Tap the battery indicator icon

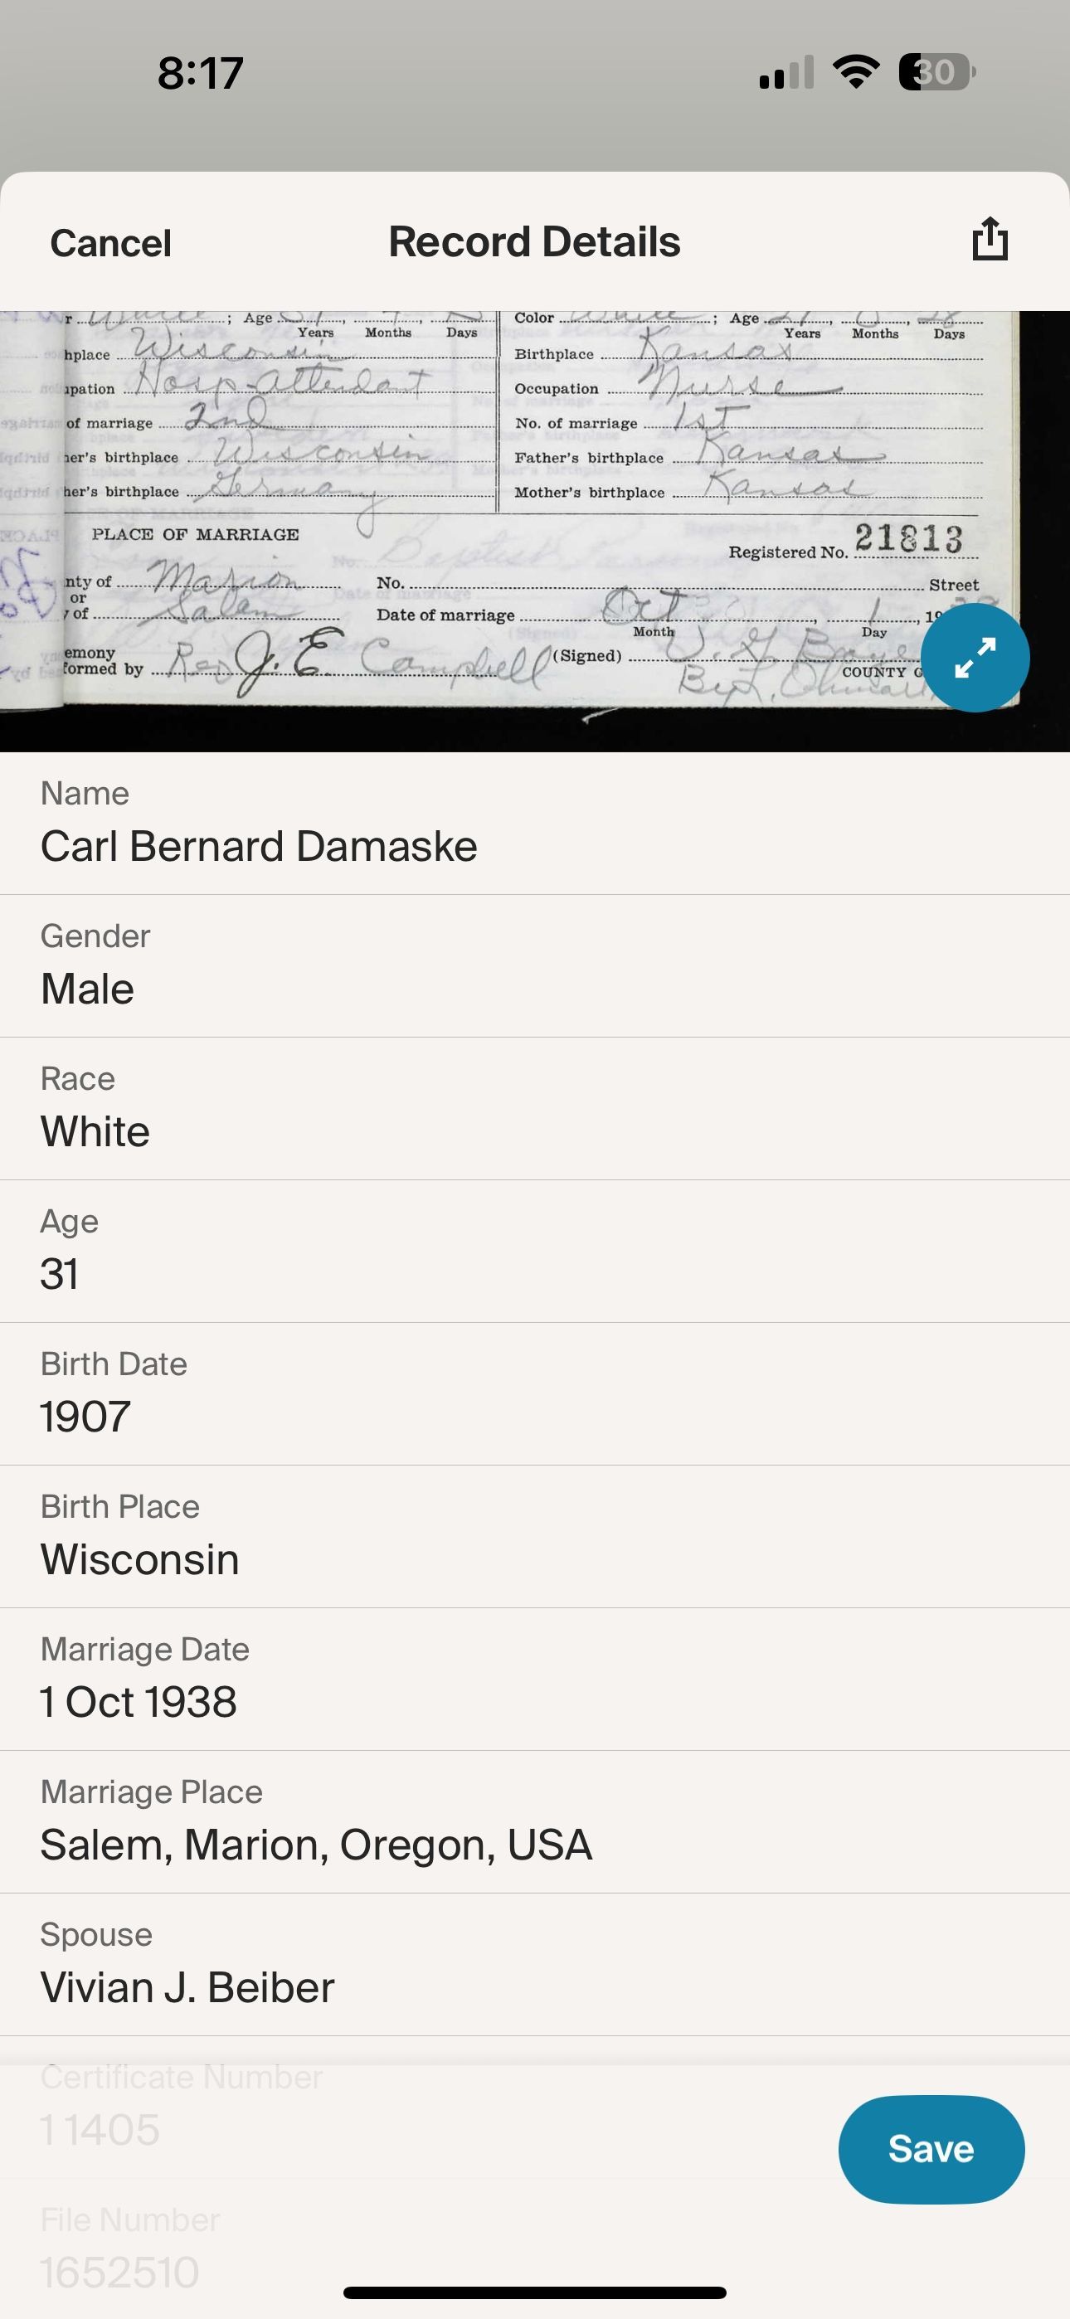(936, 72)
